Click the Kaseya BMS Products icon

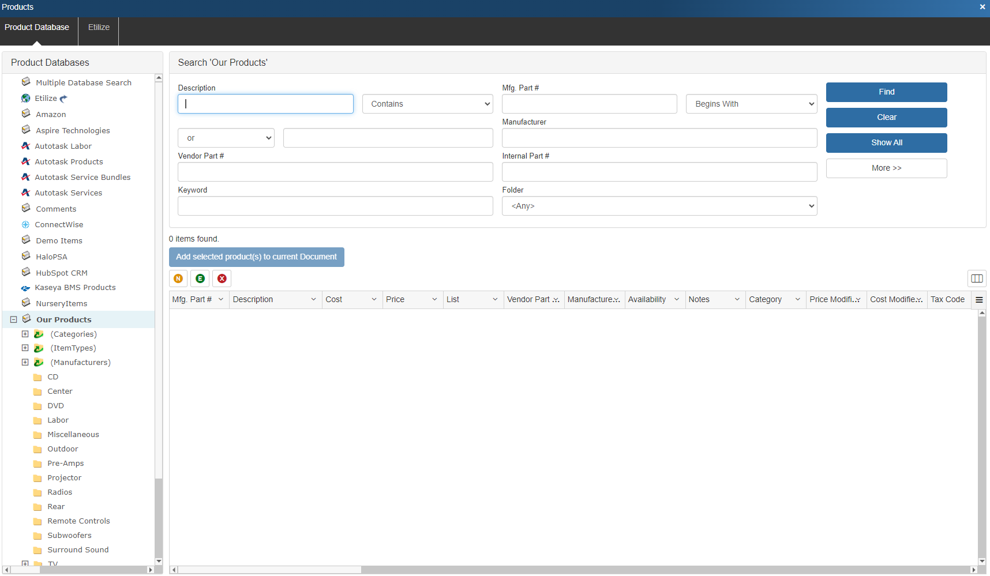[26, 288]
